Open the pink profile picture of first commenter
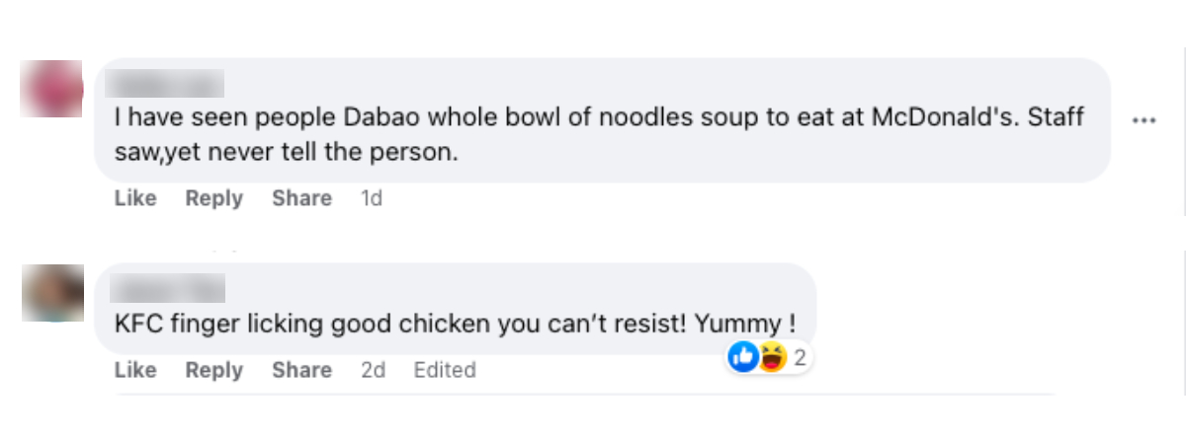 52,90
